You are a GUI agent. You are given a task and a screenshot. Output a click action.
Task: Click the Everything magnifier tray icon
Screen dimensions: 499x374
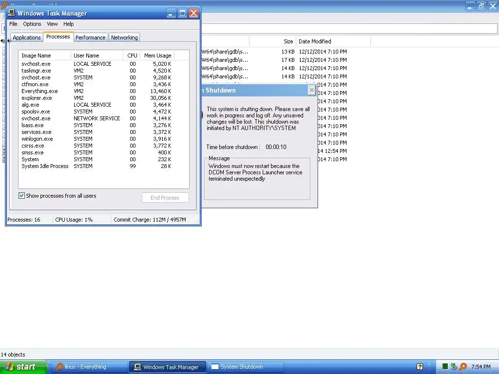click(x=463, y=367)
